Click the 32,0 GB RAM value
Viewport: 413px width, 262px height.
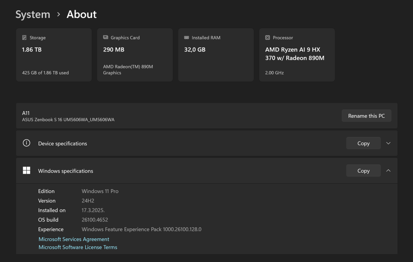(195, 50)
